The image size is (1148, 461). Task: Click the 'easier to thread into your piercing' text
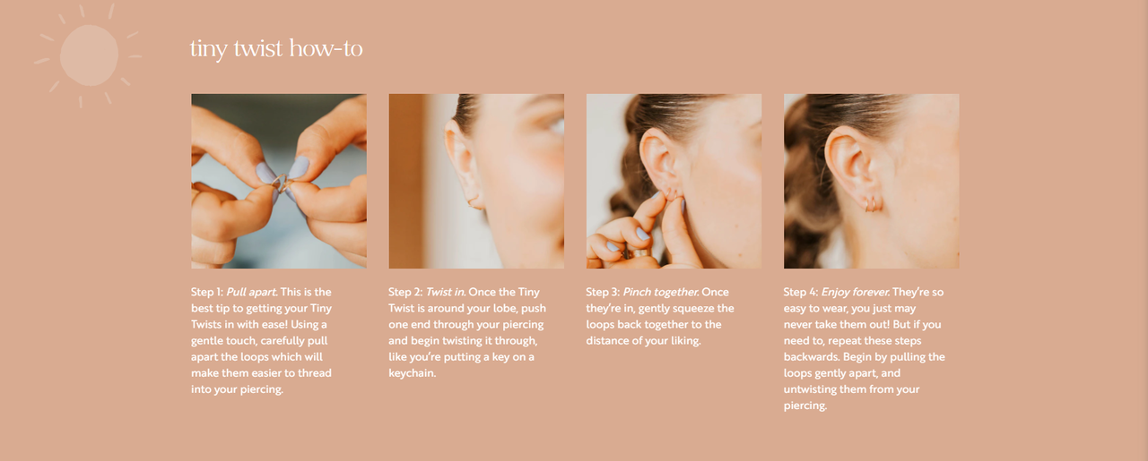tap(261, 380)
